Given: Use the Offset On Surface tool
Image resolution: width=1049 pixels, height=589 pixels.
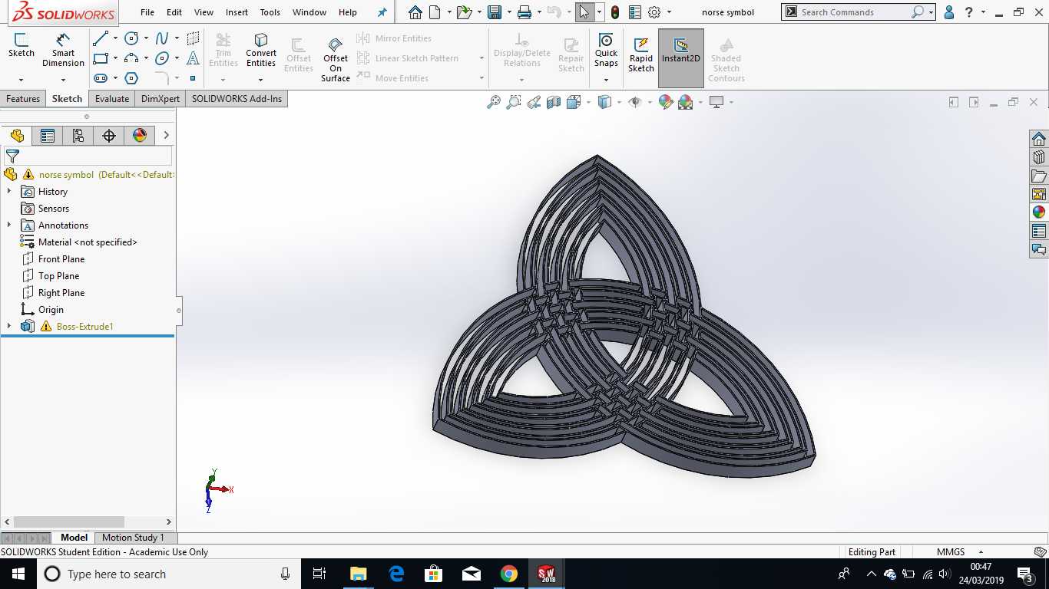Looking at the screenshot, I should tap(336, 59).
